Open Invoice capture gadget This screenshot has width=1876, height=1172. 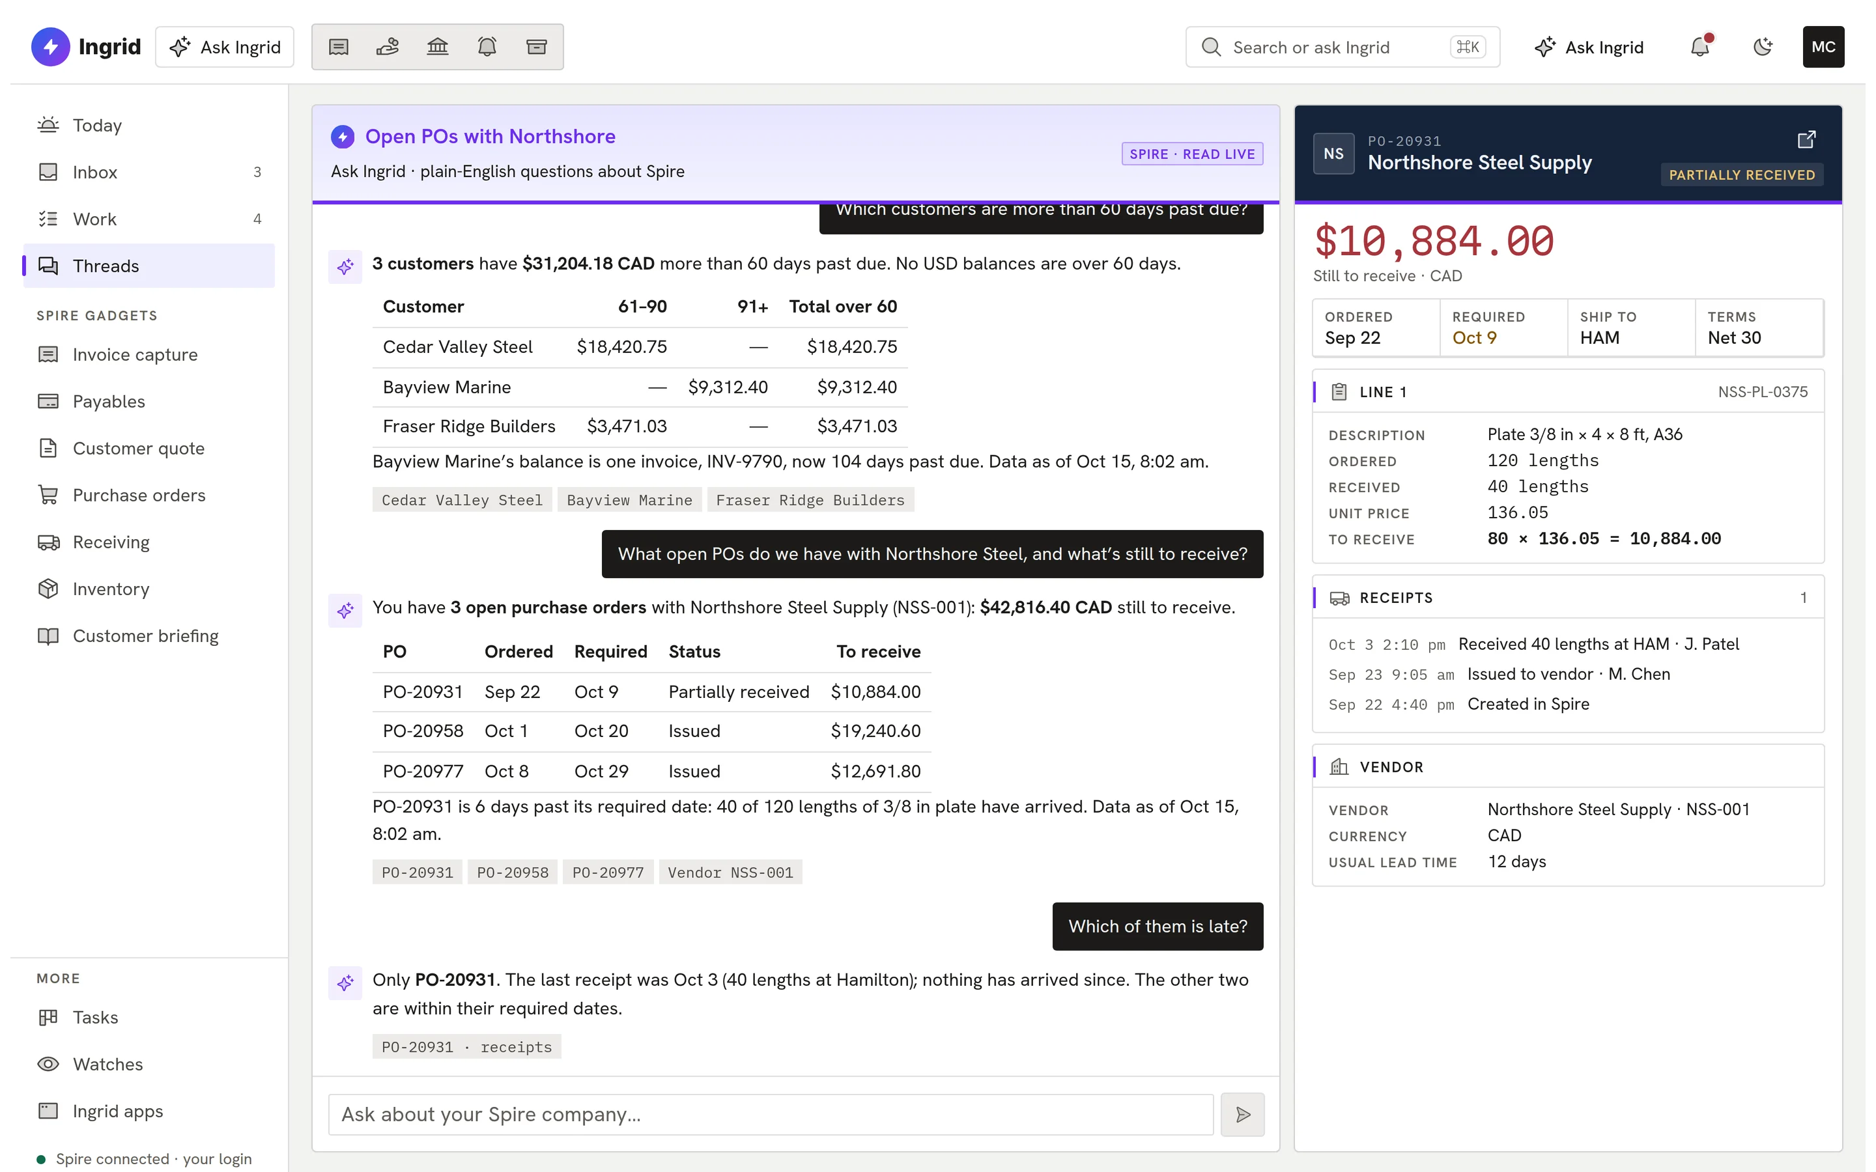(x=149, y=355)
